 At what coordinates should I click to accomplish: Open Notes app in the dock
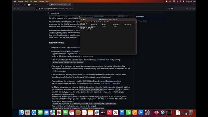[x=90, y=113]
